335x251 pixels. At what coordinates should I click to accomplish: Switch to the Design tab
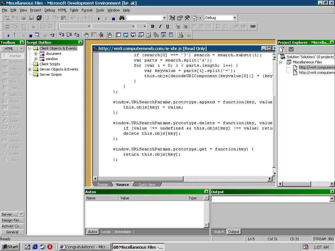point(103,185)
